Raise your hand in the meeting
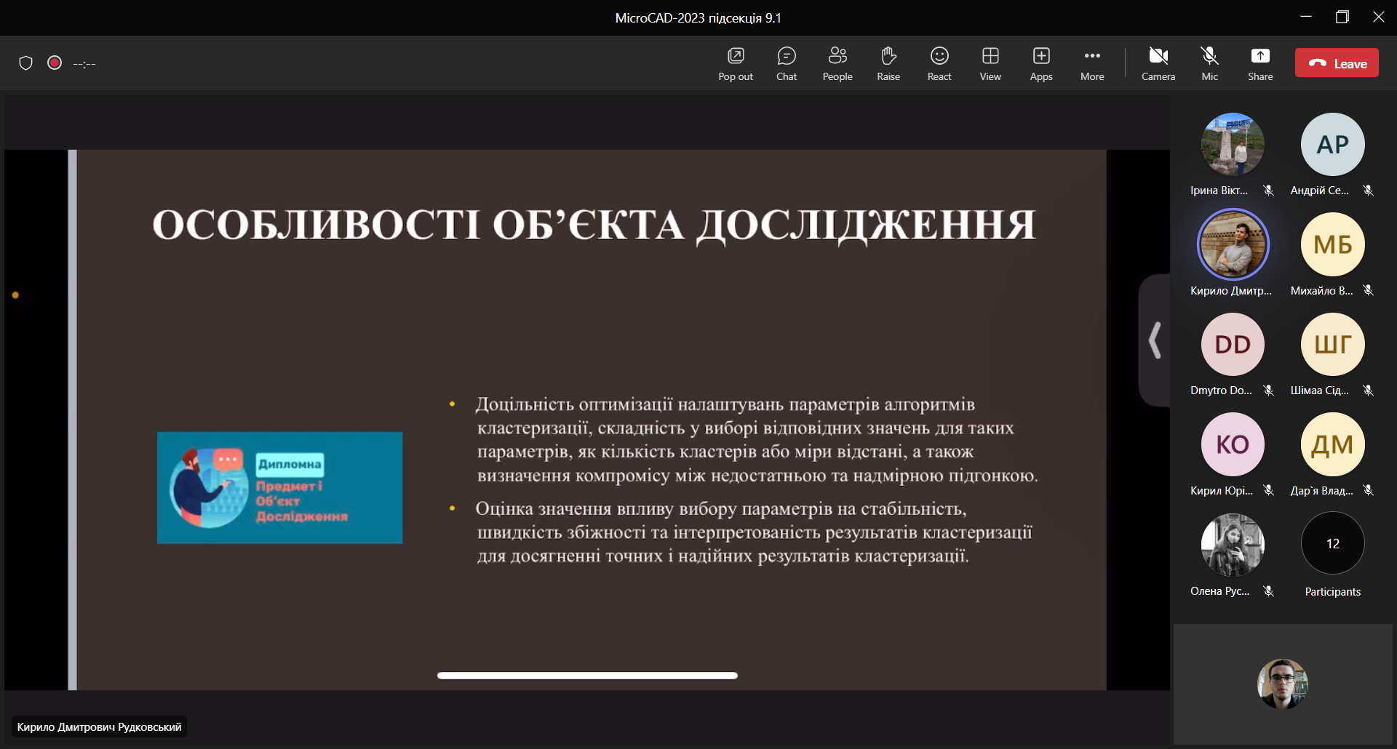The image size is (1397, 749). [x=888, y=63]
